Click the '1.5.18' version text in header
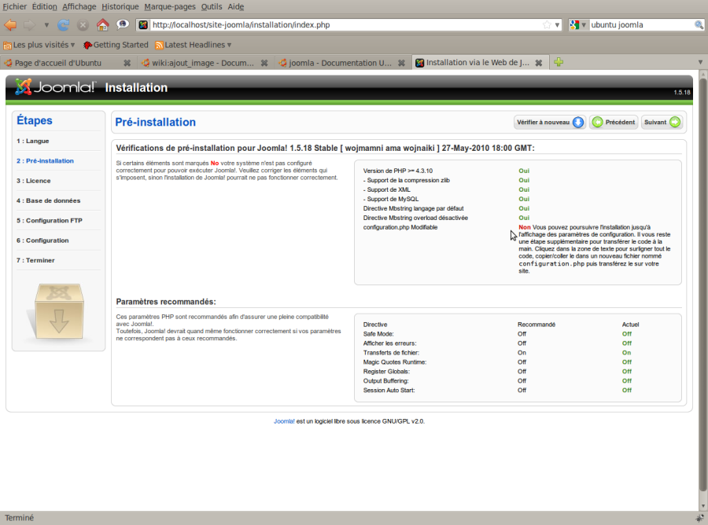 [682, 93]
